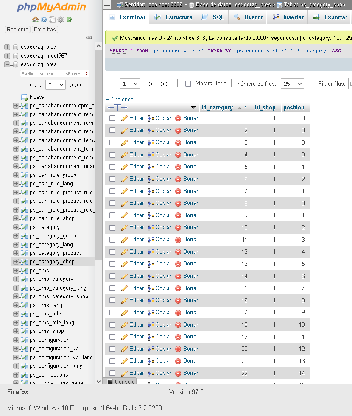This screenshot has width=352, height=416.
Task: Sort by the position column header
Action: tap(293, 108)
